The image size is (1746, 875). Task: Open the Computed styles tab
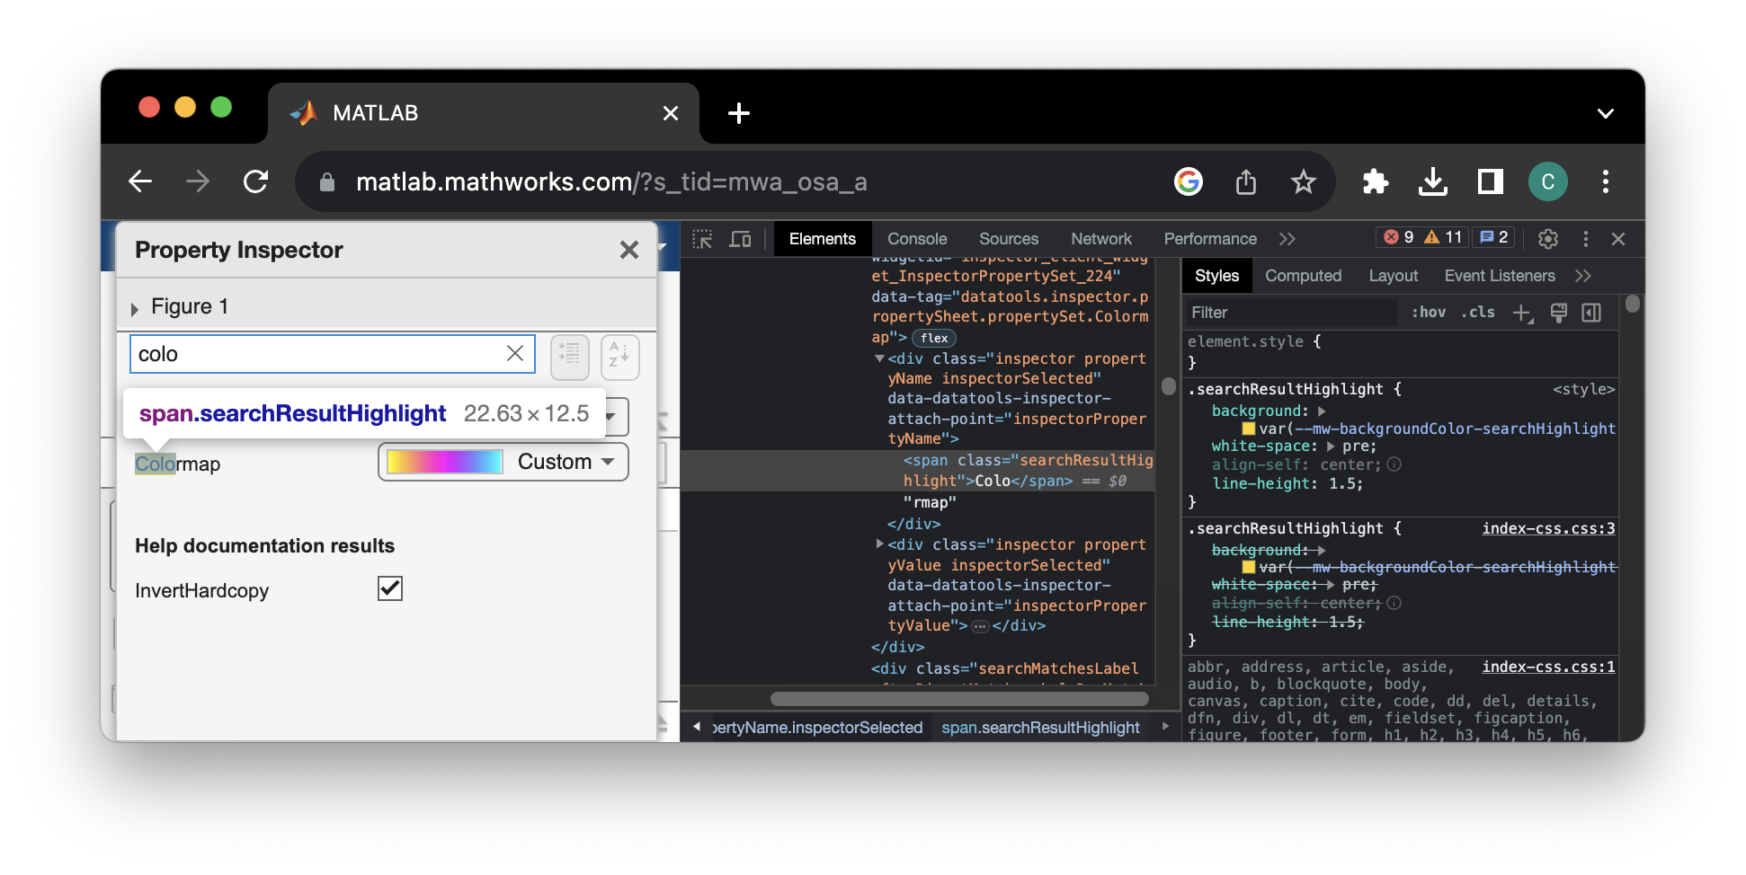pos(1303,276)
